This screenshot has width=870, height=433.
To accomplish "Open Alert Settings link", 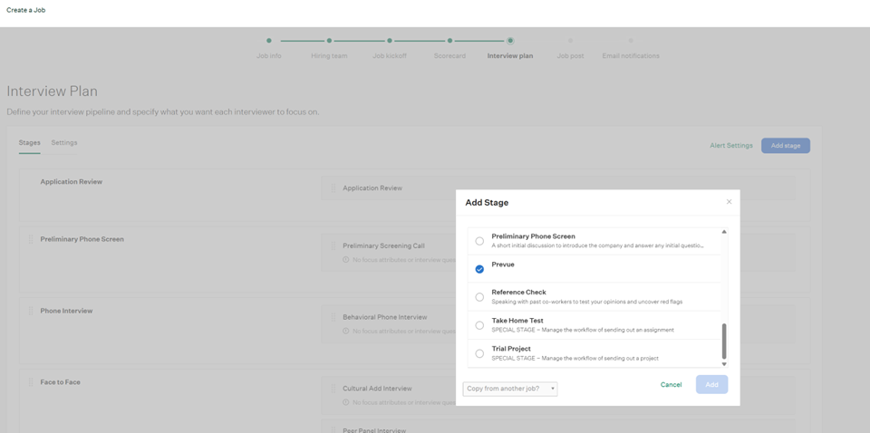I will (x=730, y=146).
